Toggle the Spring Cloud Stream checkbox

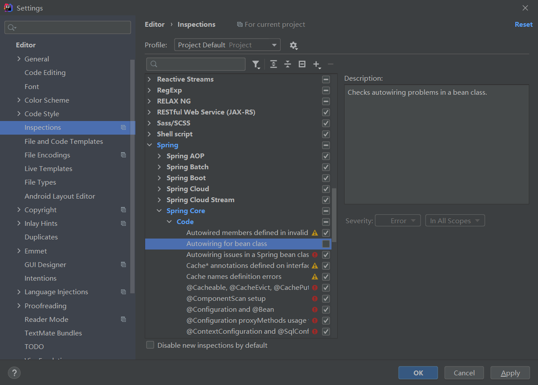326,200
